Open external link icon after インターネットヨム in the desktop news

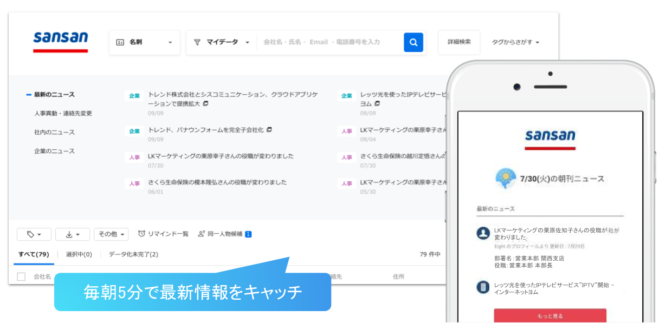(x=377, y=103)
